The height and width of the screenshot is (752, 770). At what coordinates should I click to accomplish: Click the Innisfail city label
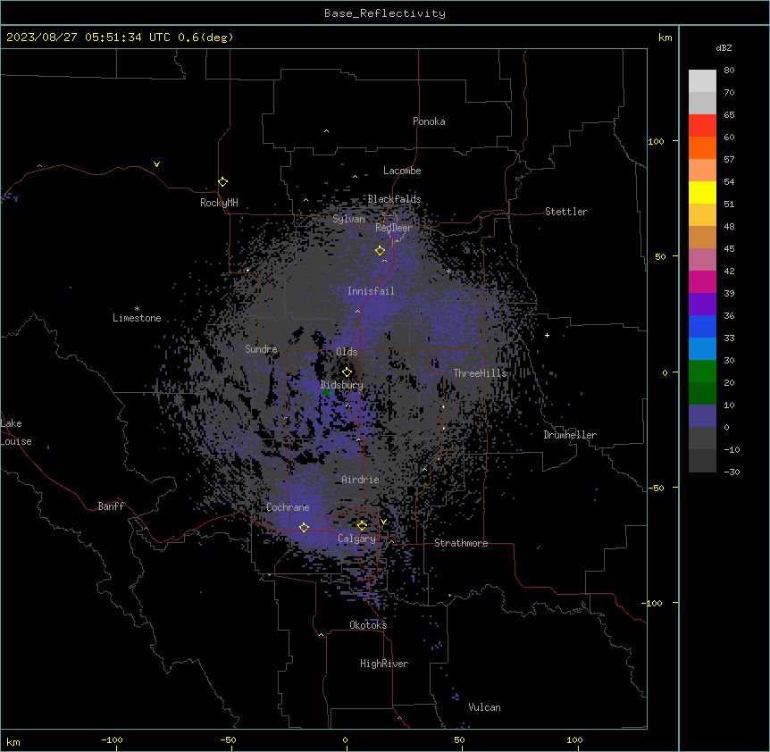(x=371, y=291)
